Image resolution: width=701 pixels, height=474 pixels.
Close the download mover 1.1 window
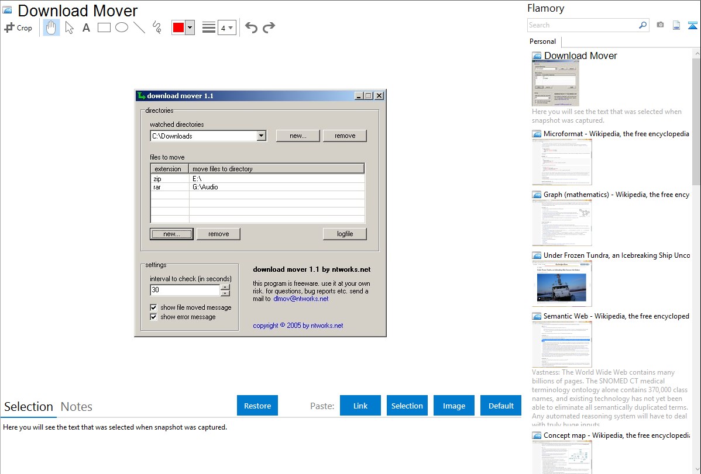[379, 96]
